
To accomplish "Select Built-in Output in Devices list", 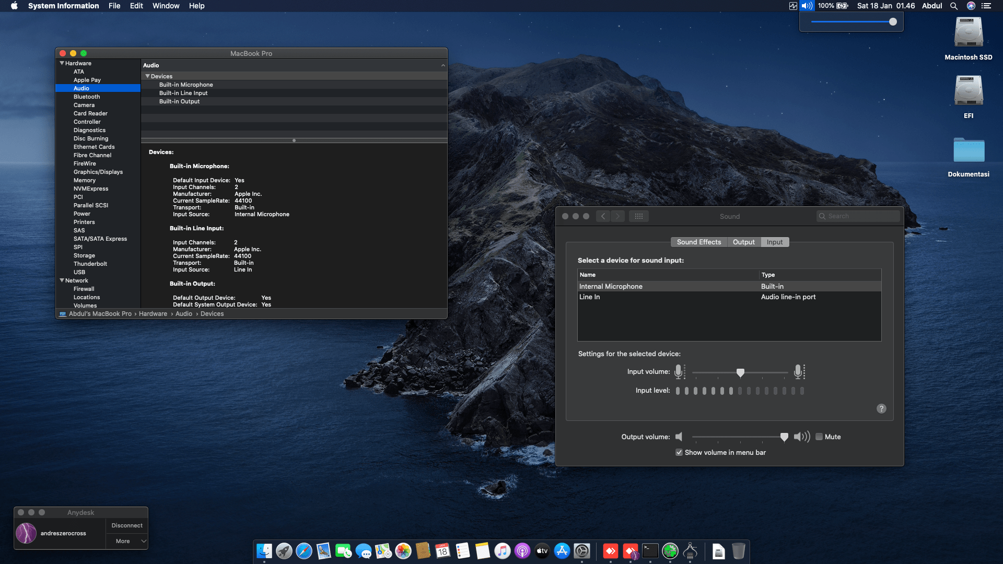I will (294, 101).
